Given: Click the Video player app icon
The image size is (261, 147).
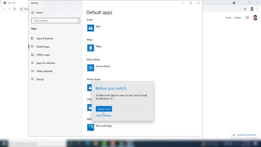Looking at the screenshot, I should point(89,107).
